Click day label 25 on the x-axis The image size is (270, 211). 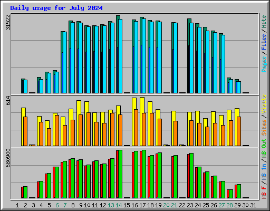click(x=206, y=205)
